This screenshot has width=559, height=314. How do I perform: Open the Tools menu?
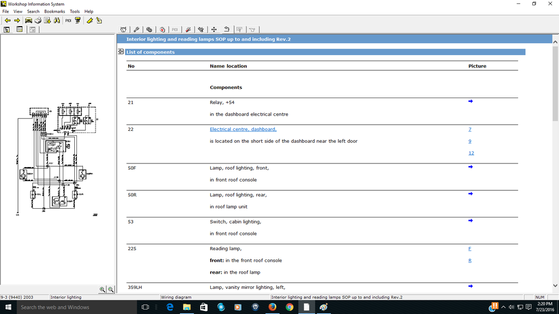[x=74, y=11]
